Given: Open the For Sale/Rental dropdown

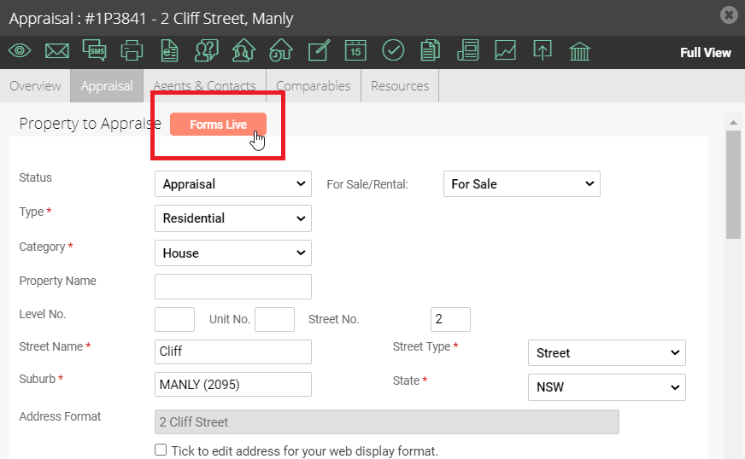Looking at the screenshot, I should 522,183.
